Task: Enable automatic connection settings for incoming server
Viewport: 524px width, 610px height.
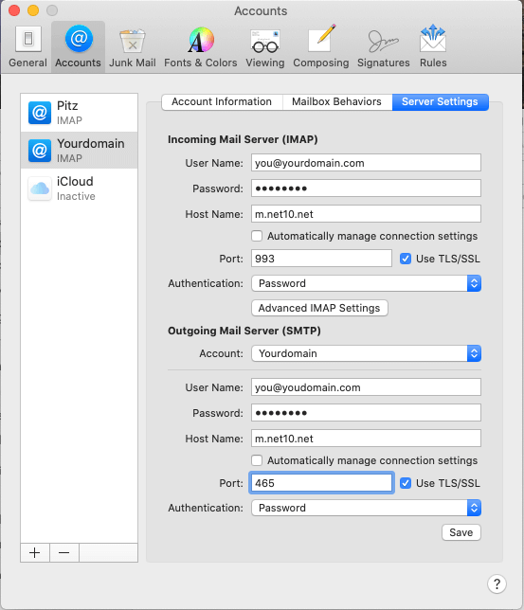Action: click(257, 236)
